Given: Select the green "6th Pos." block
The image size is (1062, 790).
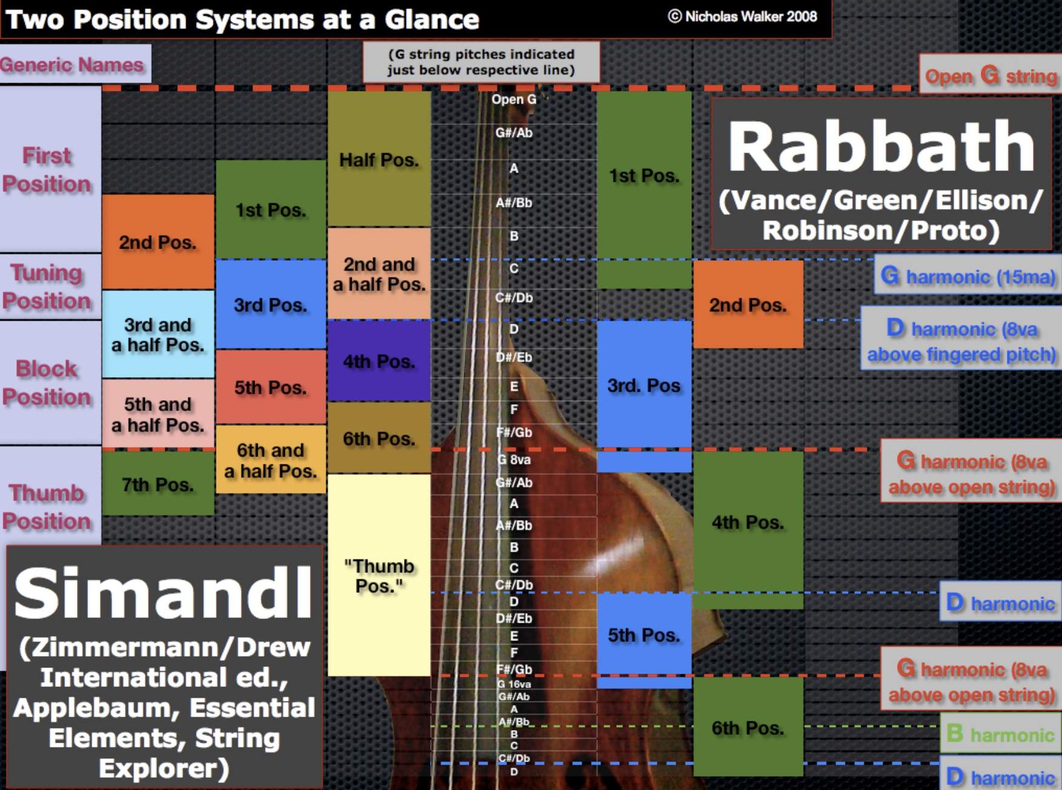Looking at the screenshot, I should coord(748,726).
